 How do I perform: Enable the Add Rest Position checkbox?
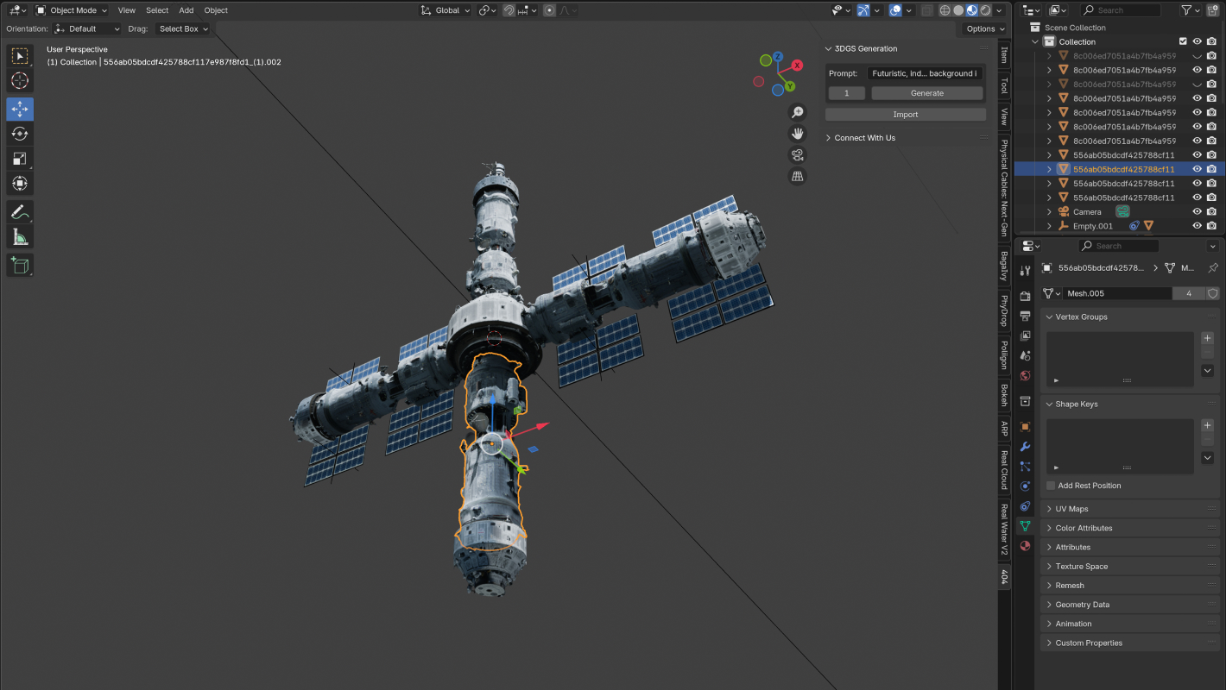(1051, 486)
